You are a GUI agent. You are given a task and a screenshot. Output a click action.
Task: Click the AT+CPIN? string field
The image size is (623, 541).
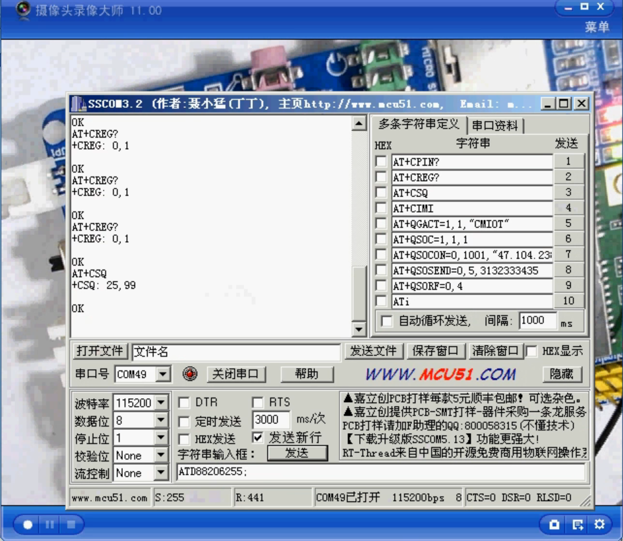[x=472, y=162]
